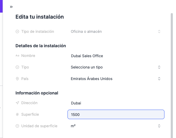Image resolution: width=176 pixels, height=138 pixels.
Task: Focus the Dubai Sales Office name field
Action: coord(116,56)
